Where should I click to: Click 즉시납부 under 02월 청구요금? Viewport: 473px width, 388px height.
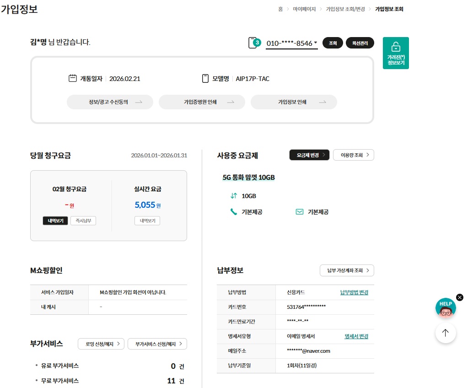point(83,221)
